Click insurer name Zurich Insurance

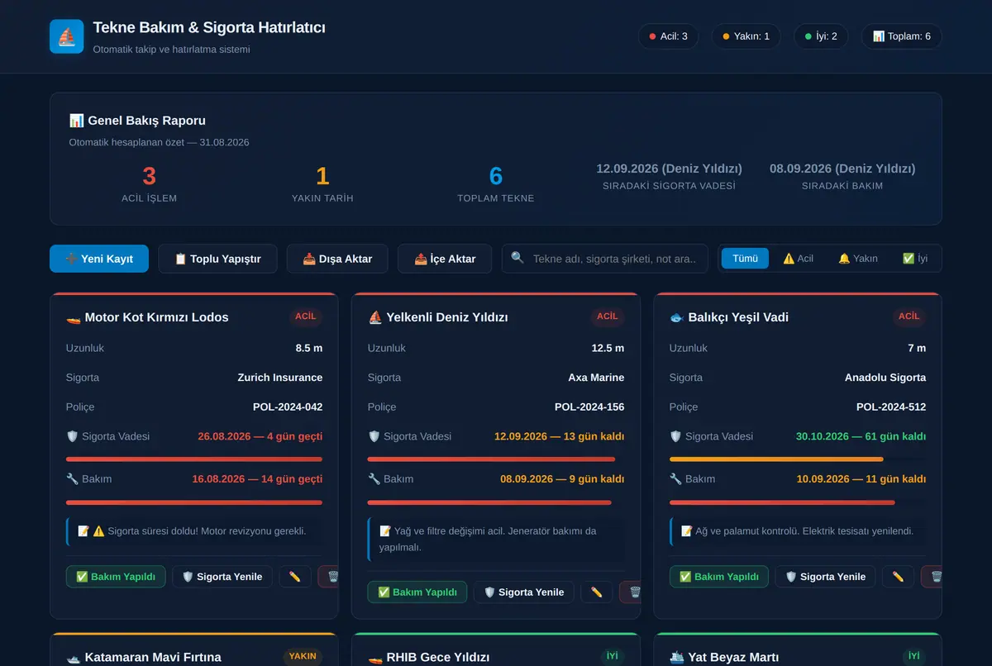tap(280, 378)
